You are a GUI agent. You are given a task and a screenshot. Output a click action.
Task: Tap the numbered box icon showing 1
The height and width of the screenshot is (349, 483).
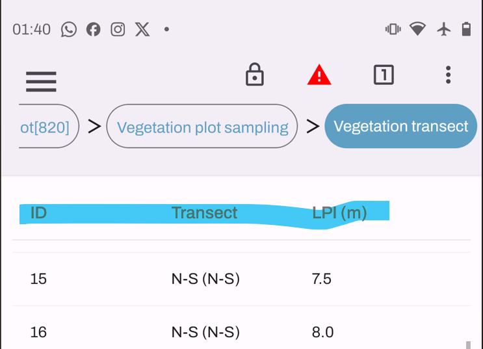tap(384, 75)
